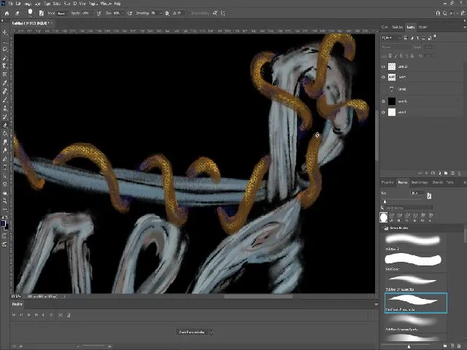Filter layers by type layer icon
The height and width of the screenshot is (350, 467).
(x=417, y=38)
